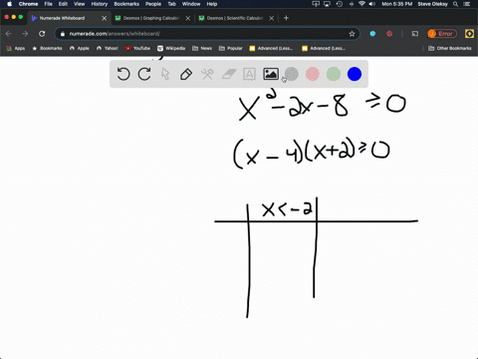Image resolution: width=478 pixels, height=359 pixels.
Task: Pick the eraser tool
Action: [x=228, y=74]
